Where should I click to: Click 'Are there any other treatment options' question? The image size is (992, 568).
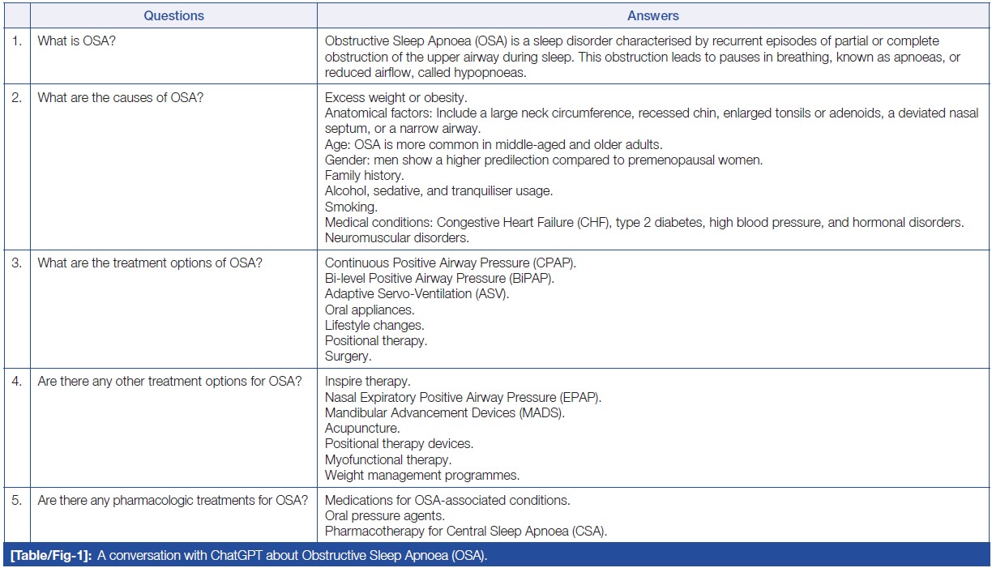pyautogui.click(x=170, y=381)
